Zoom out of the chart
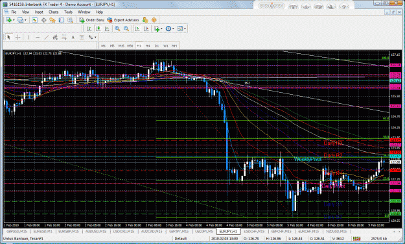 pyautogui.click(x=126, y=29)
